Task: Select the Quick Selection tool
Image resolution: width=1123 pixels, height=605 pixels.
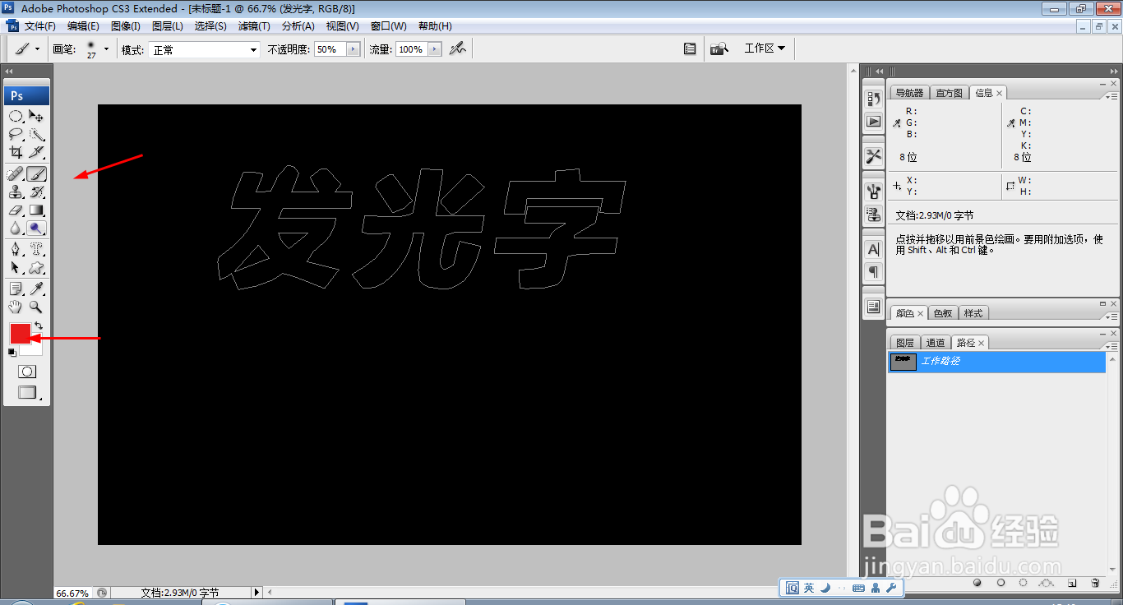Action: coord(36,134)
